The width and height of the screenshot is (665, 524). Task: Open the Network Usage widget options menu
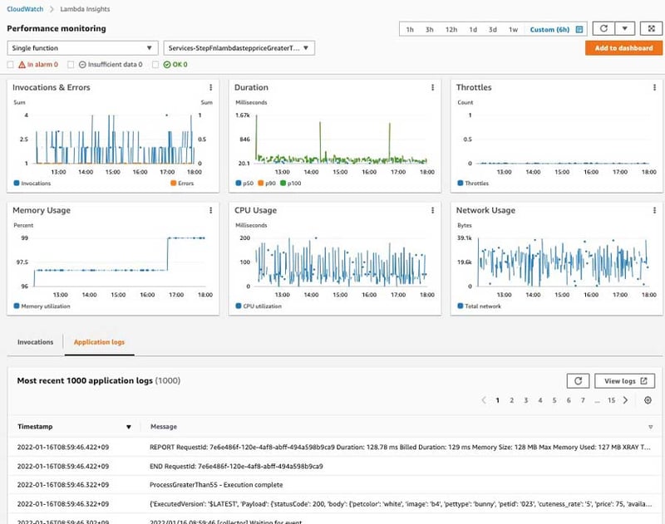click(654, 210)
